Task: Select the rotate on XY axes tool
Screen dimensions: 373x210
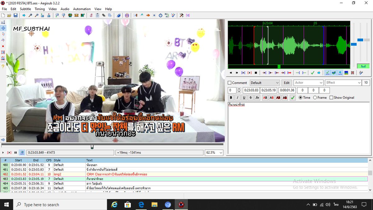Action: coord(3,40)
